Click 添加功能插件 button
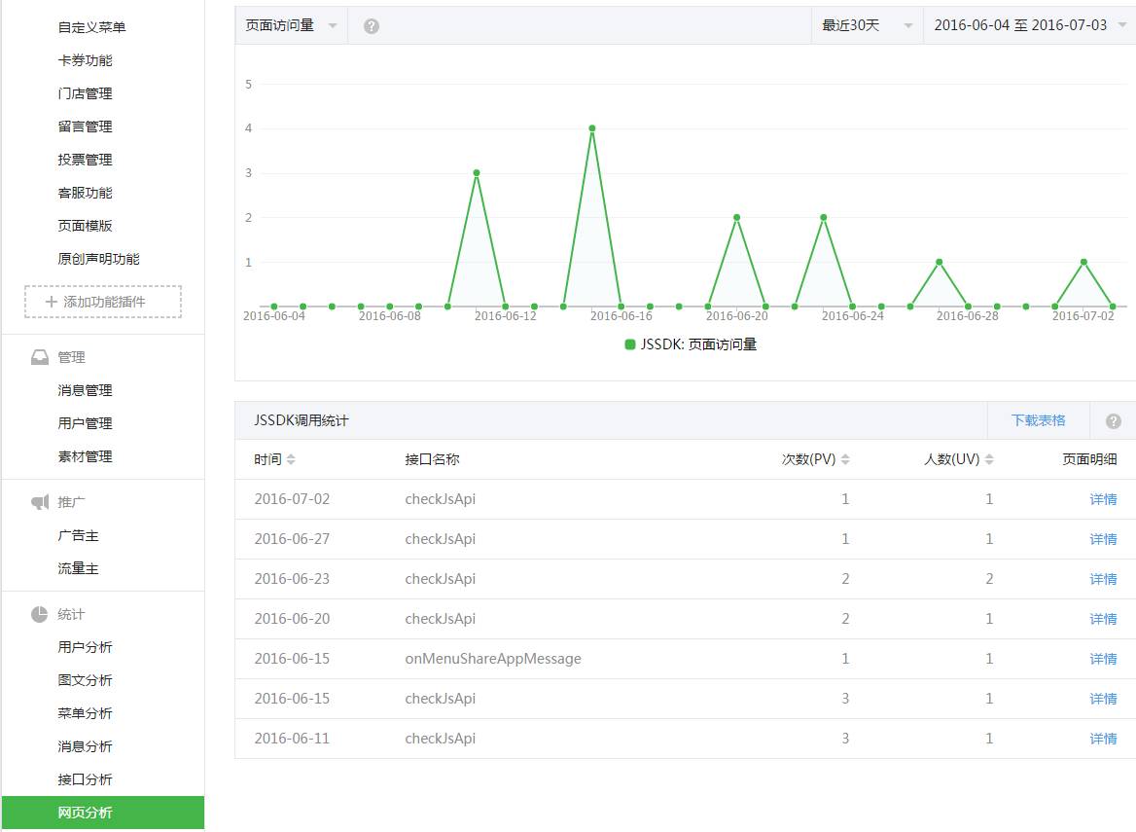Image resolution: width=1136 pixels, height=832 pixels. [x=103, y=302]
